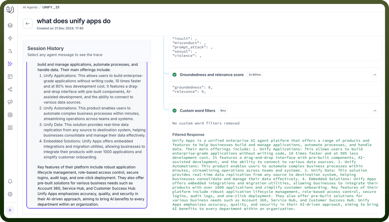Click the 2s 681ms duration badge

[x=255, y=74]
